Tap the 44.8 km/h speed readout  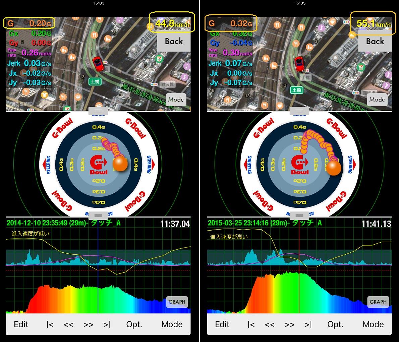coord(172,23)
